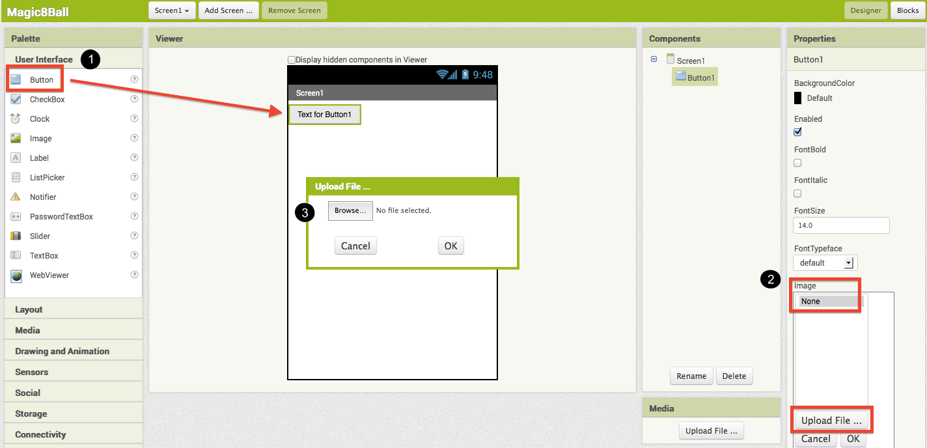Confirm OK in Upload File dialog
Image resolution: width=927 pixels, height=448 pixels.
[451, 245]
